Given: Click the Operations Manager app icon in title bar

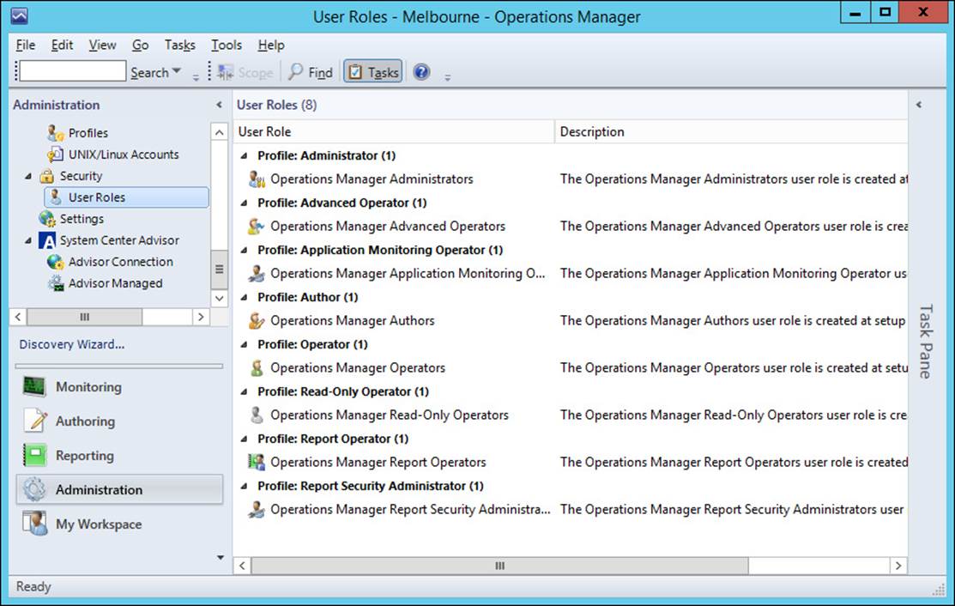Looking at the screenshot, I should (19, 15).
